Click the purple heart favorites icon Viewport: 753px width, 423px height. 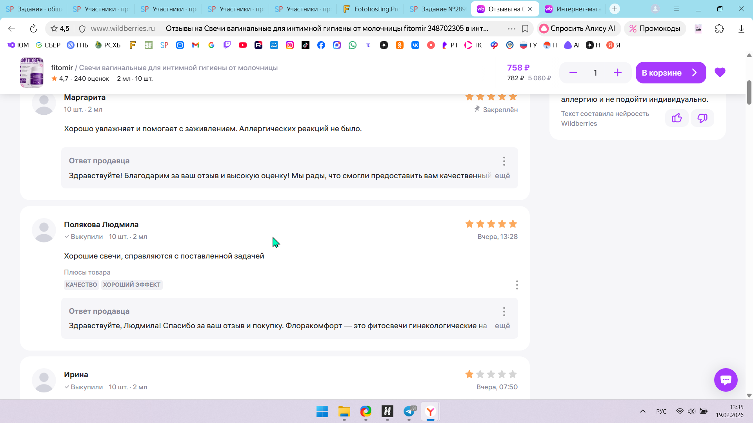(720, 72)
